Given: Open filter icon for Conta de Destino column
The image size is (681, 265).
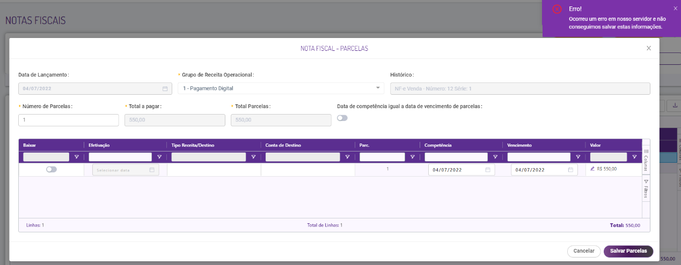Looking at the screenshot, I should point(347,157).
